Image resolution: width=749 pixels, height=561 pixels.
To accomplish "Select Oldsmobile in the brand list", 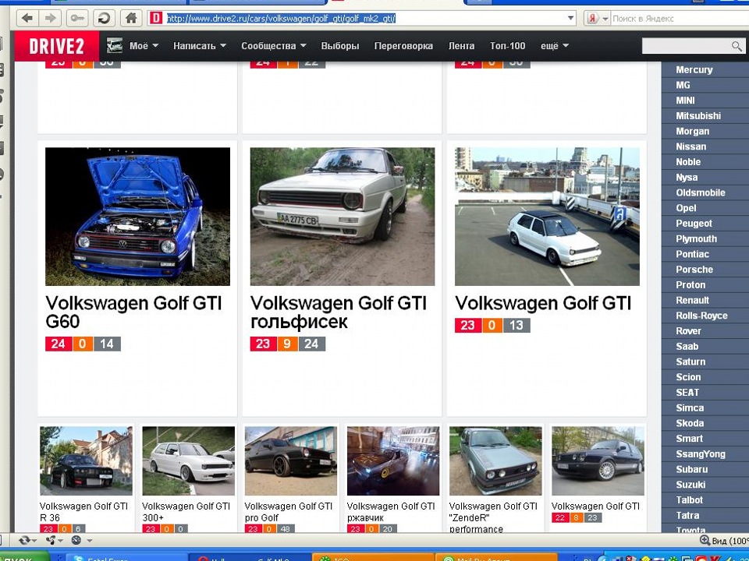I will [701, 192].
